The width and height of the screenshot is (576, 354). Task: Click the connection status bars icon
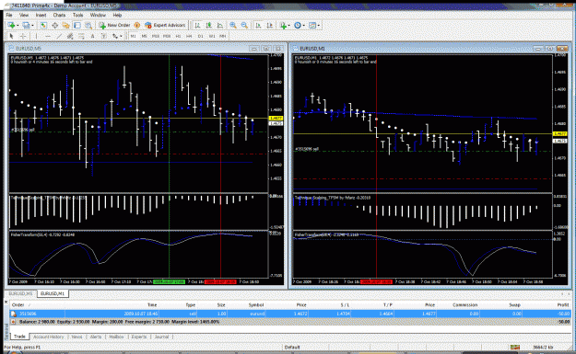coord(514,347)
